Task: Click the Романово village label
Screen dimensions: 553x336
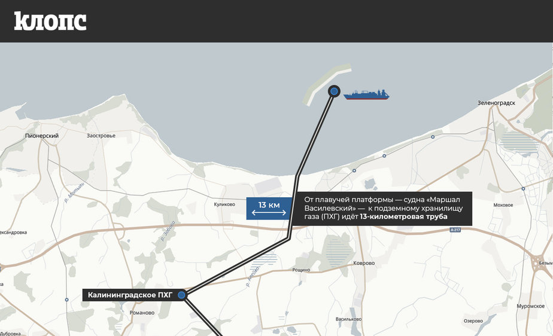Action: pyautogui.click(x=142, y=313)
